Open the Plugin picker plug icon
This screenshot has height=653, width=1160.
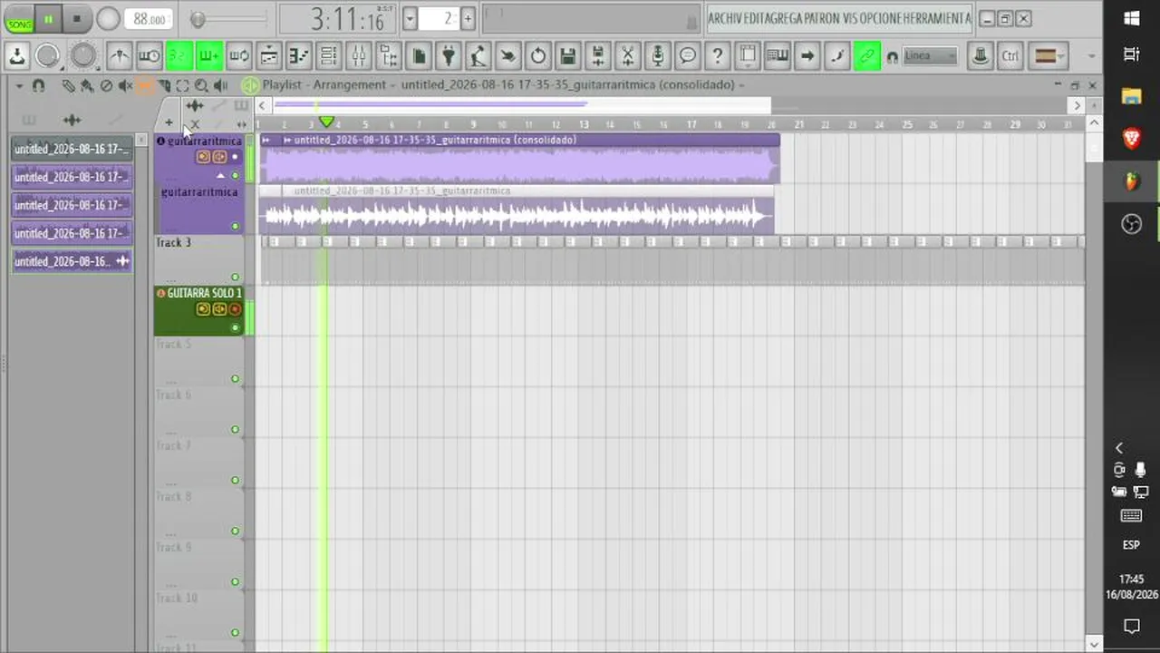(x=449, y=56)
